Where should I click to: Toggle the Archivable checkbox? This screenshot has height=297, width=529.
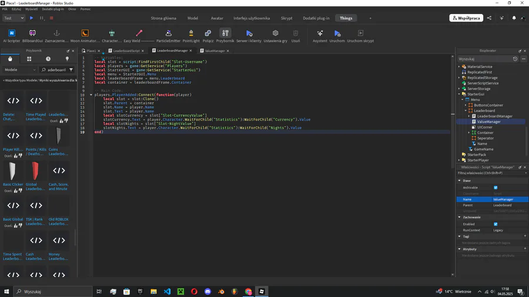tap(495, 188)
